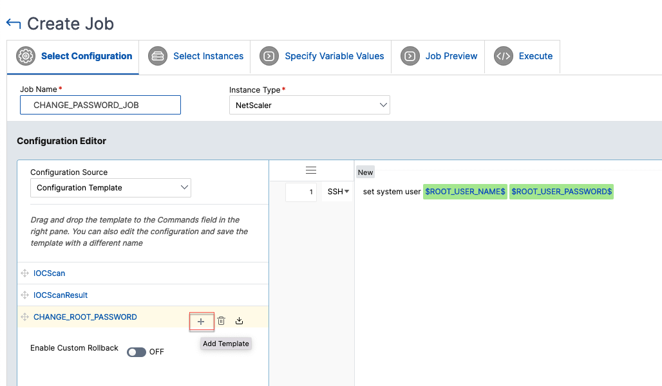Click the Configuration Editor heading
Screen dimensions: 662x386
pyautogui.click(x=62, y=141)
